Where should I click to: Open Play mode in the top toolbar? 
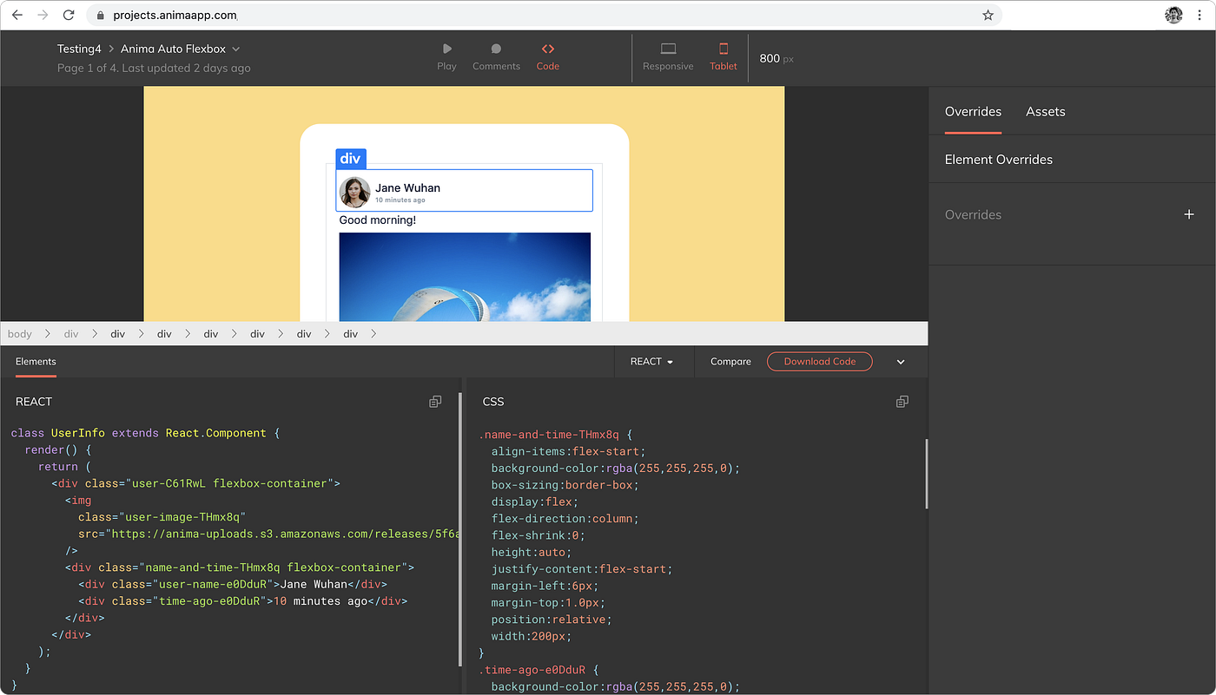click(x=446, y=57)
